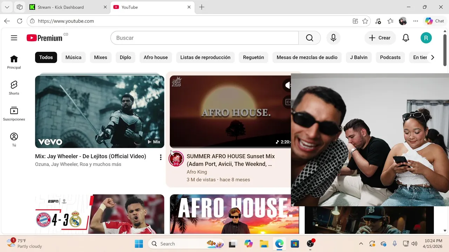Screen dimensions: 449x252
Task: Select the Listas de reproducción chip
Action: click(x=206, y=57)
